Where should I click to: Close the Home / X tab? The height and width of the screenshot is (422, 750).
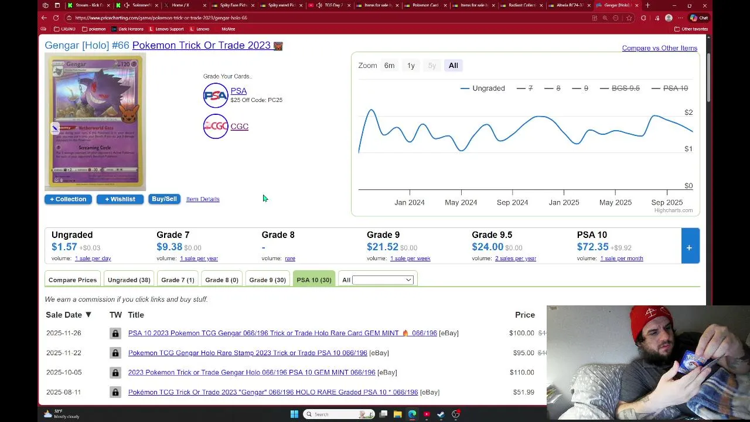tap(204, 5)
